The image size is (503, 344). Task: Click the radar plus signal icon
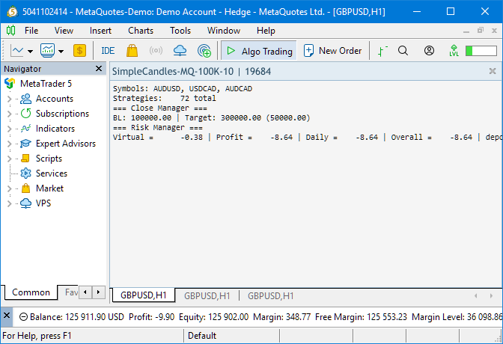204,51
